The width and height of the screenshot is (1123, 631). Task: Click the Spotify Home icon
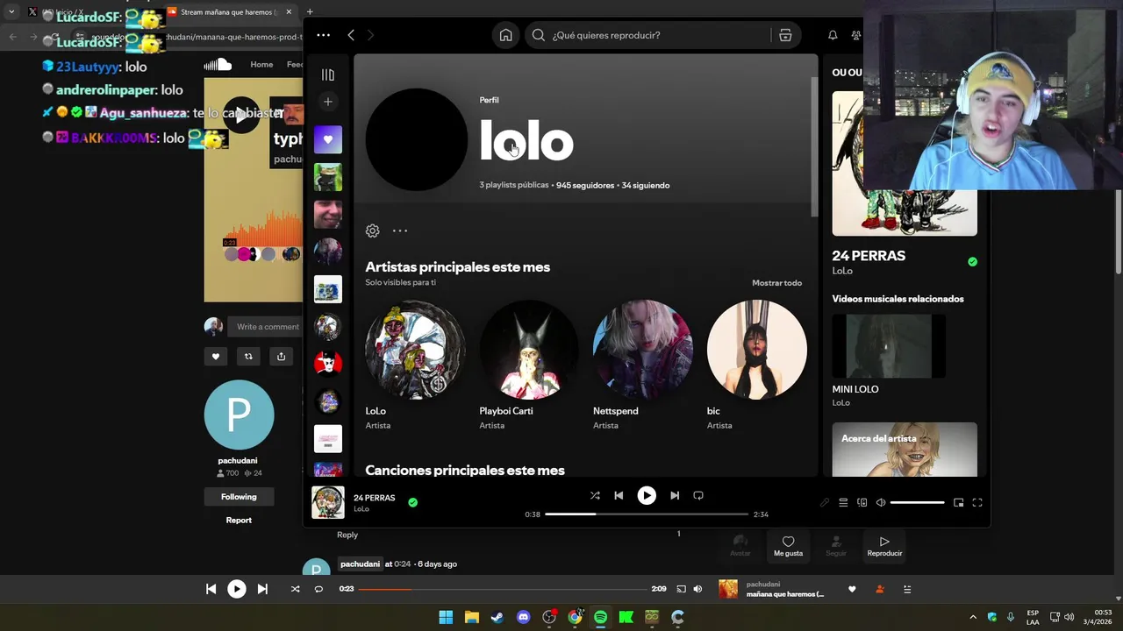[x=505, y=35]
